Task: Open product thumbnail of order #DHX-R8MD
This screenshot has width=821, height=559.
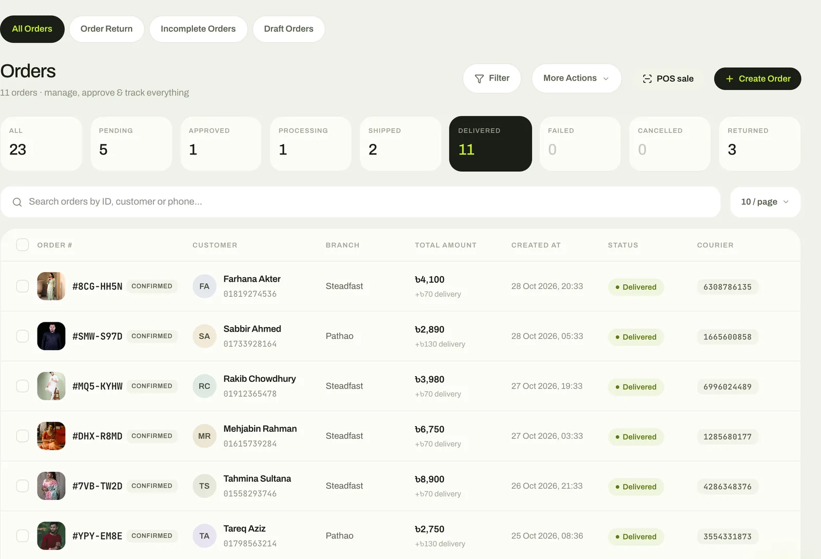Action: pos(51,436)
